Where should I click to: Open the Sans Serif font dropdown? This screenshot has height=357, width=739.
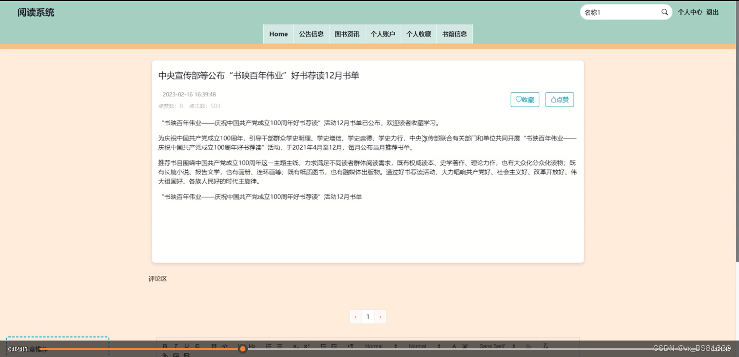[x=498, y=346]
